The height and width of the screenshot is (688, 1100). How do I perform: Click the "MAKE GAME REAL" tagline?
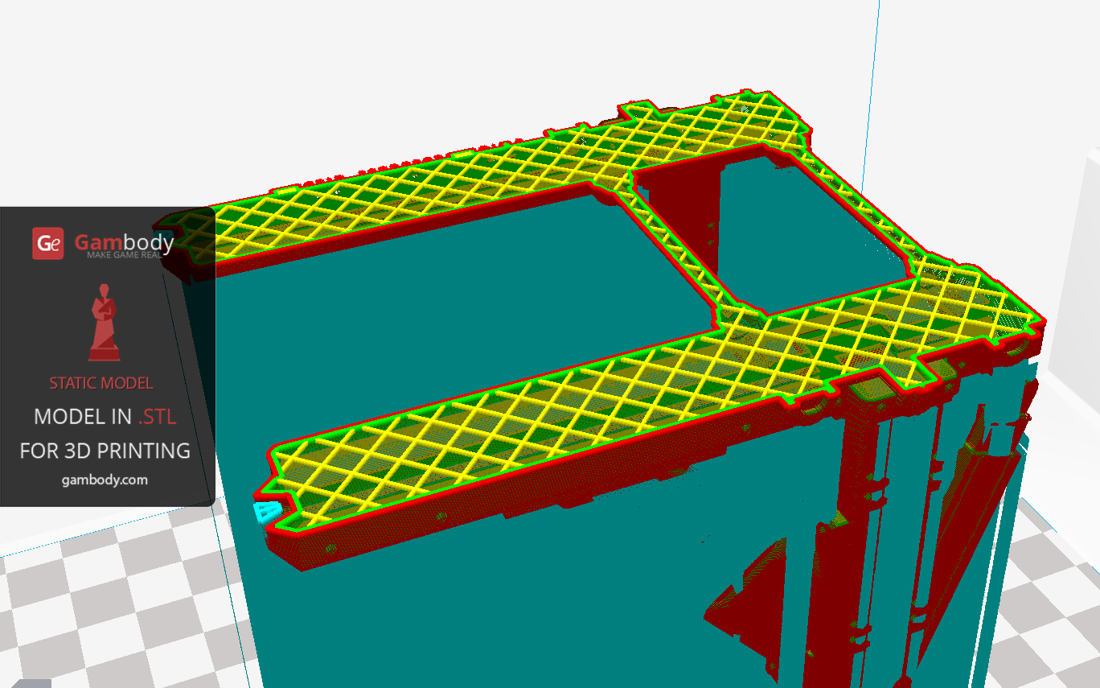coord(129,255)
